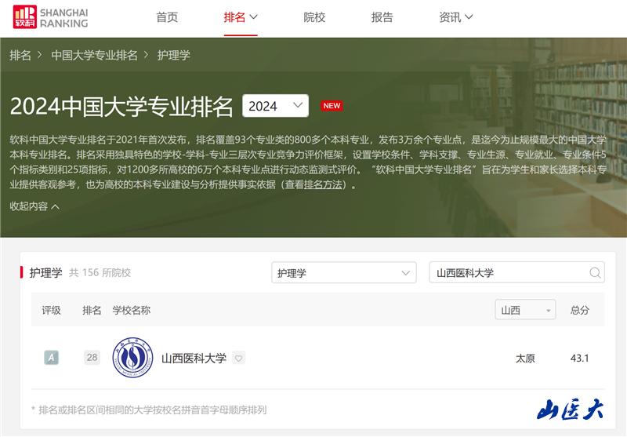Open the 2024 year dropdown
This screenshot has height=437, width=627.
pyautogui.click(x=275, y=106)
